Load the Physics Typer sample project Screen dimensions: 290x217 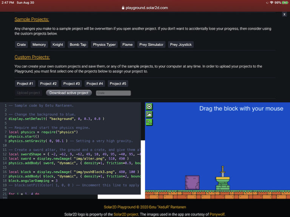point(104,44)
